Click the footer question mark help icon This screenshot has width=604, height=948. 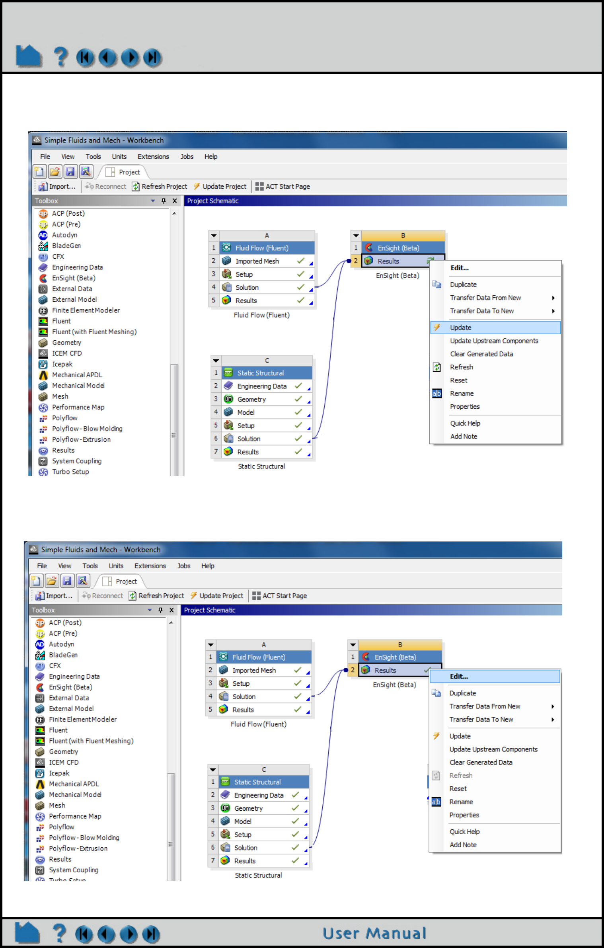click(x=59, y=933)
